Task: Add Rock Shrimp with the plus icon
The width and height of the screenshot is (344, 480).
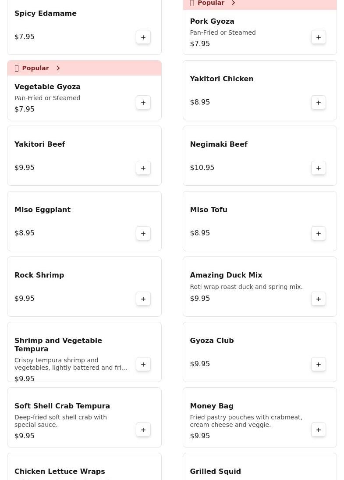Action: [x=143, y=299]
